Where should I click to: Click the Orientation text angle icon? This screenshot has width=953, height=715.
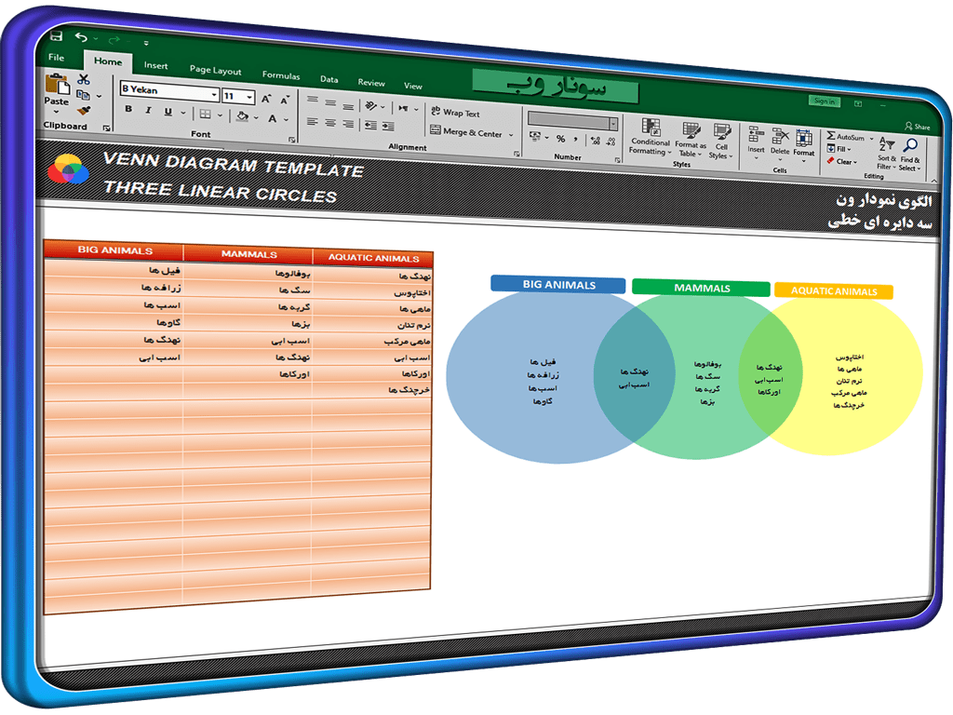[x=370, y=106]
